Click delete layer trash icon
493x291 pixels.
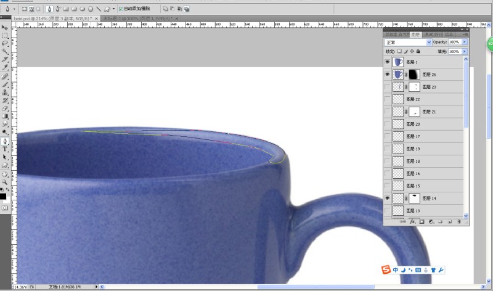click(x=459, y=222)
